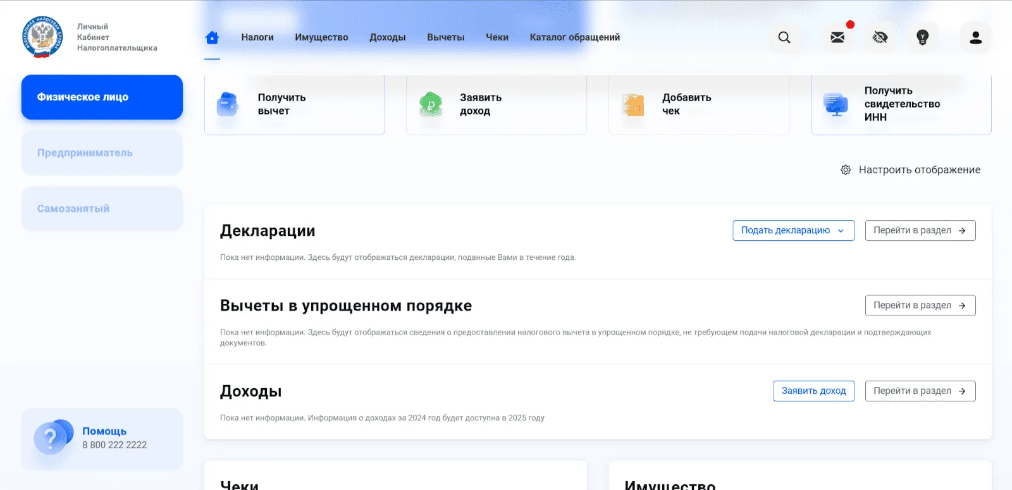
Task: Click the Заявить доход button in Доходы
Action: (x=813, y=391)
